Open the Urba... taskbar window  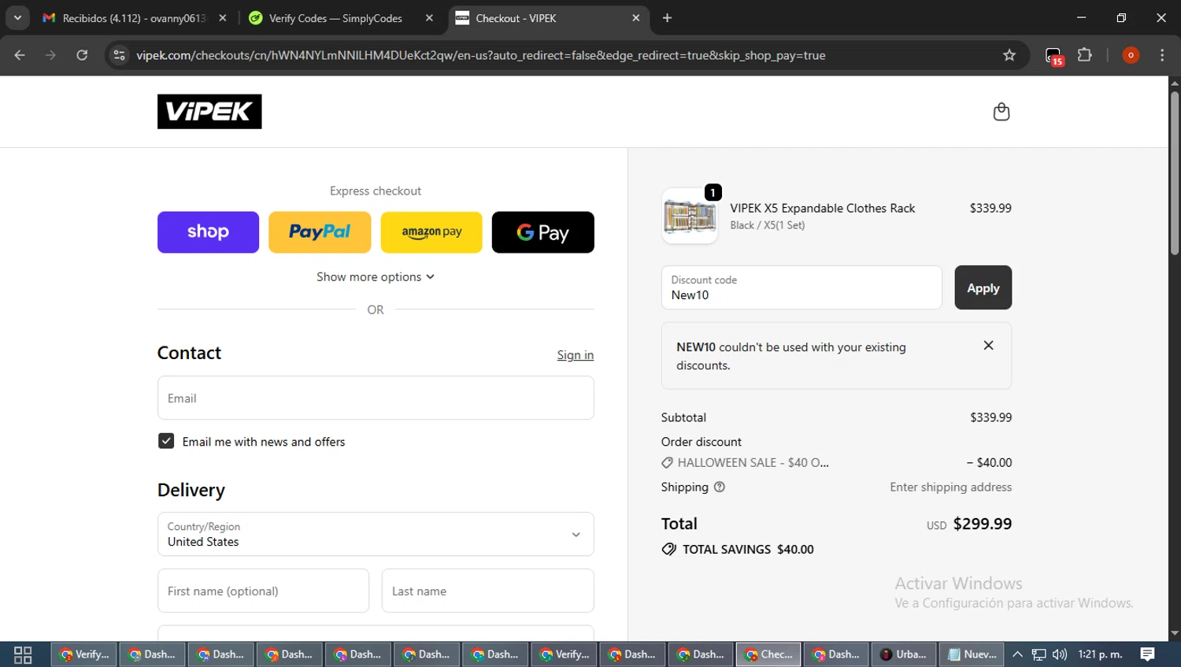click(905, 654)
